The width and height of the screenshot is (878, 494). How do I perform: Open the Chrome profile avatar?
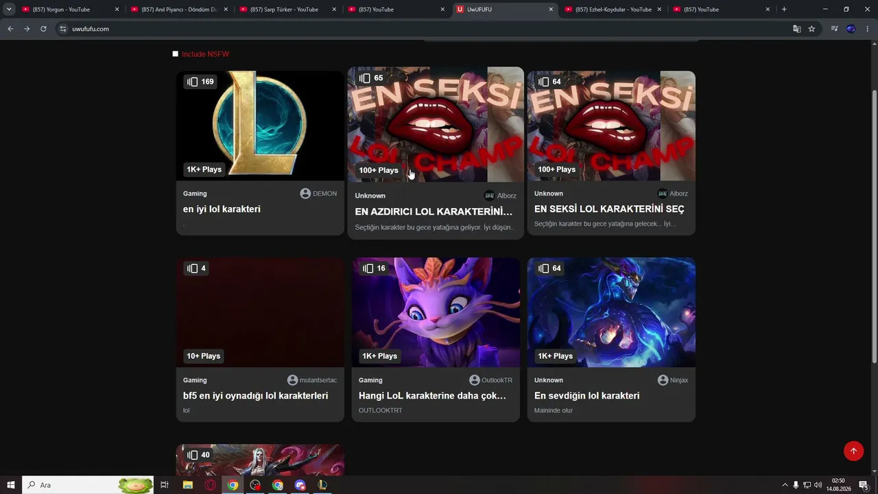(851, 29)
